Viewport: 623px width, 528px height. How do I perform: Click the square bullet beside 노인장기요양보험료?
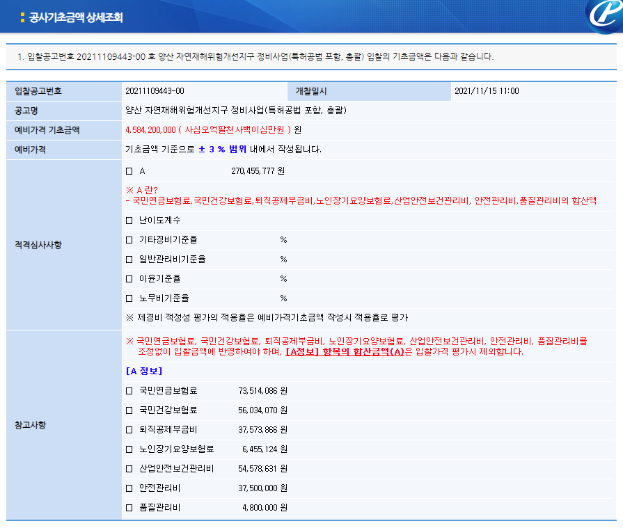click(129, 449)
